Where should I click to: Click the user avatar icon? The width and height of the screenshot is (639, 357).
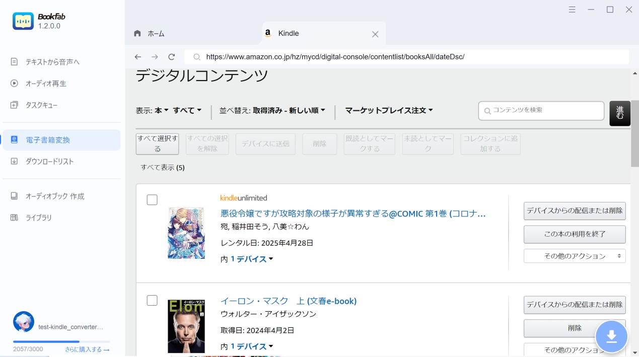24,322
